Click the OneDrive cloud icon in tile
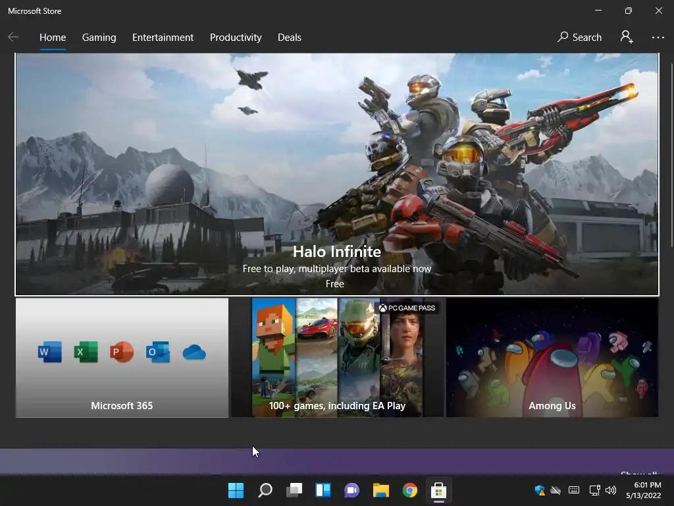The width and height of the screenshot is (674, 506). 194,352
